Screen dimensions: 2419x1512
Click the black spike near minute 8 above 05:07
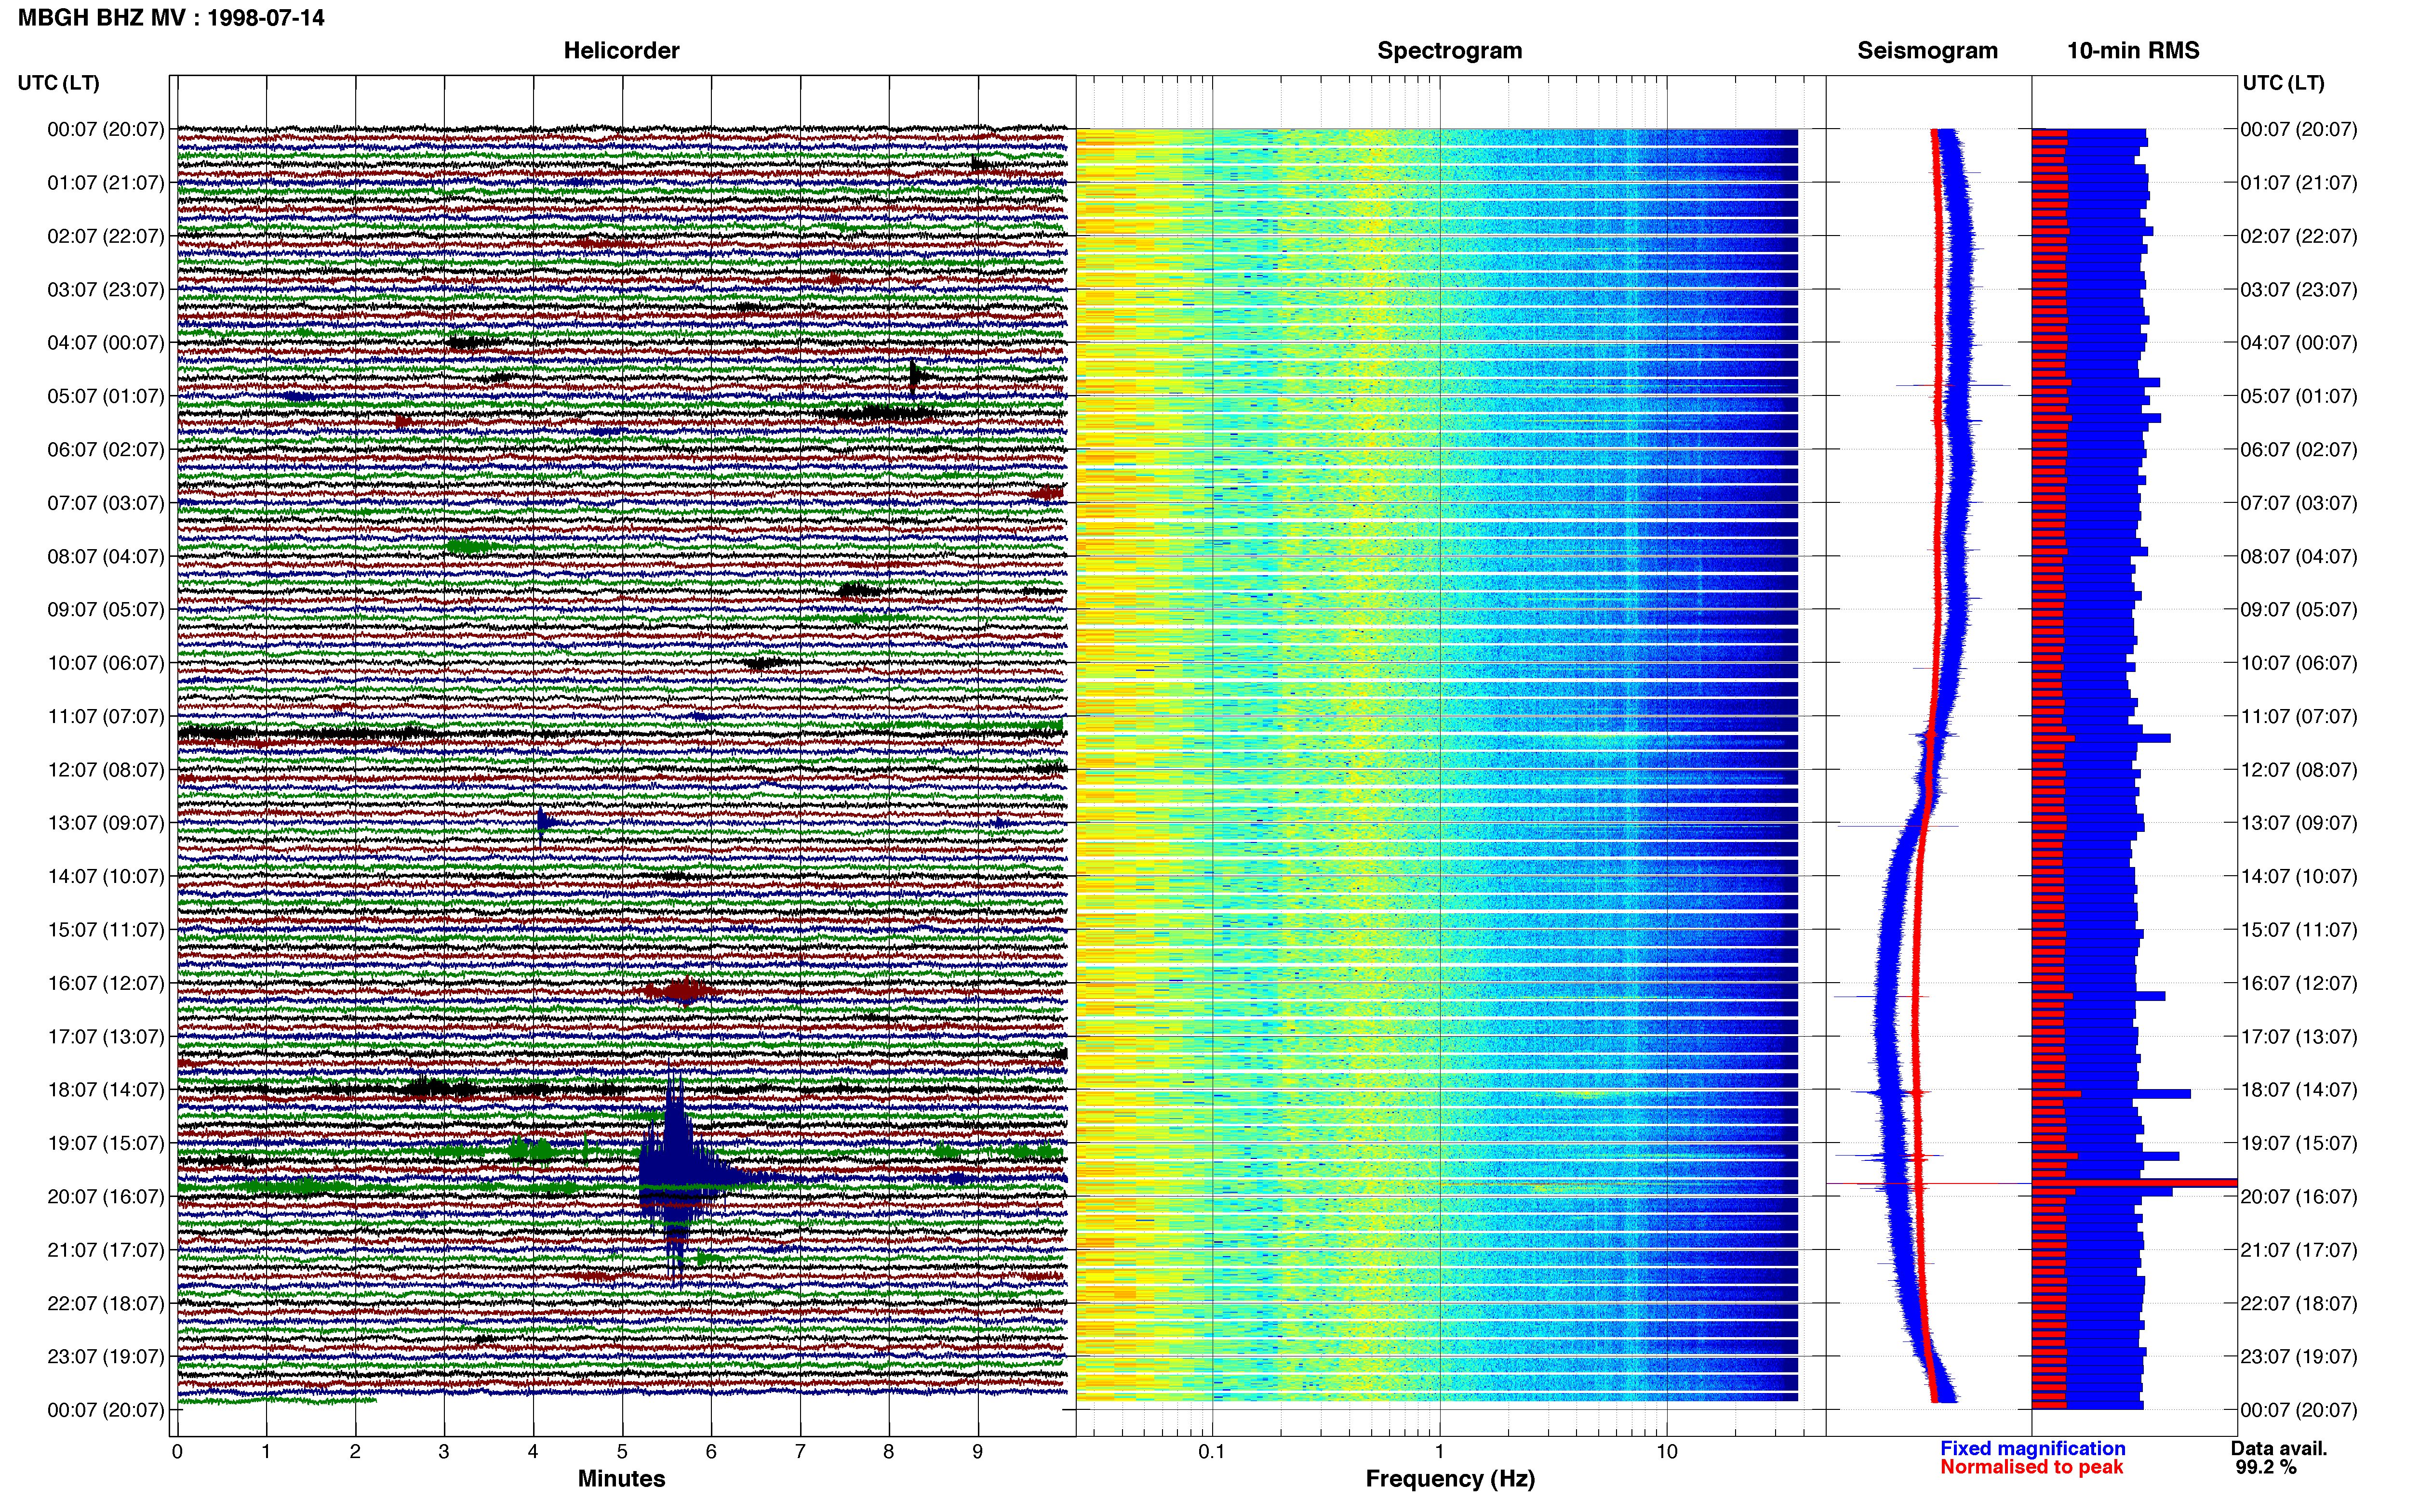[916, 377]
